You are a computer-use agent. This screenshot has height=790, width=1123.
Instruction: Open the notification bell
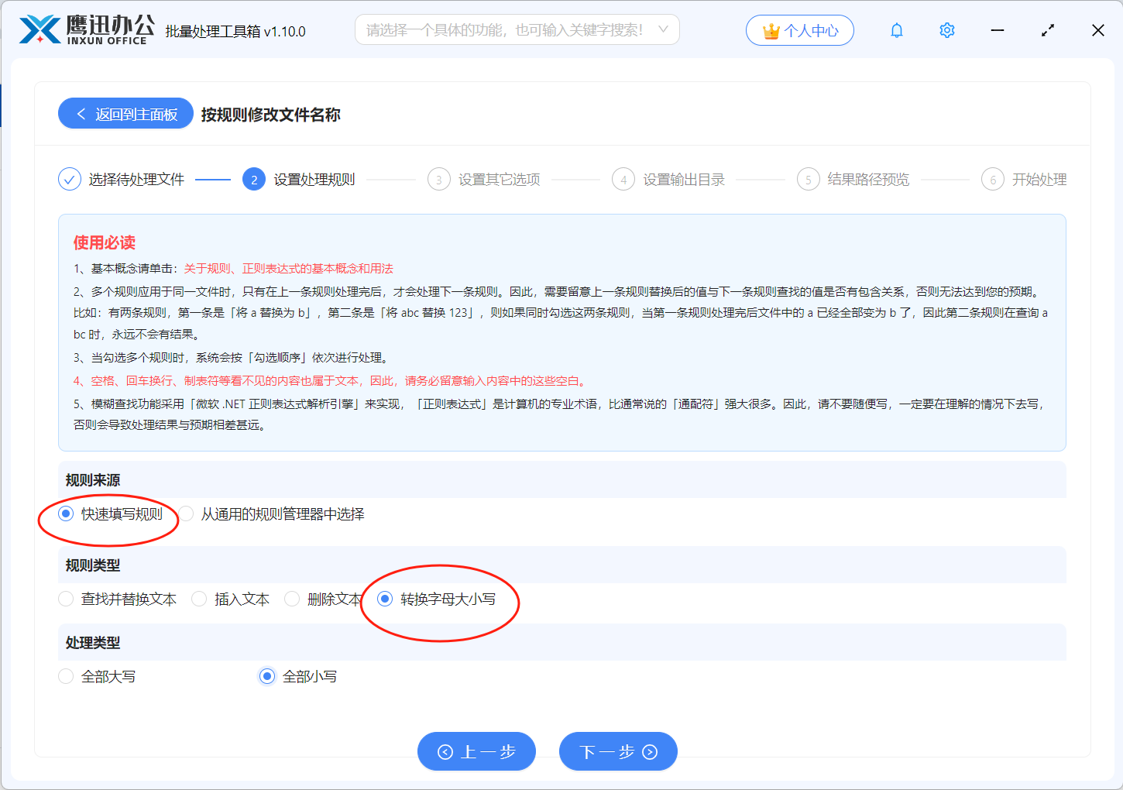click(897, 30)
